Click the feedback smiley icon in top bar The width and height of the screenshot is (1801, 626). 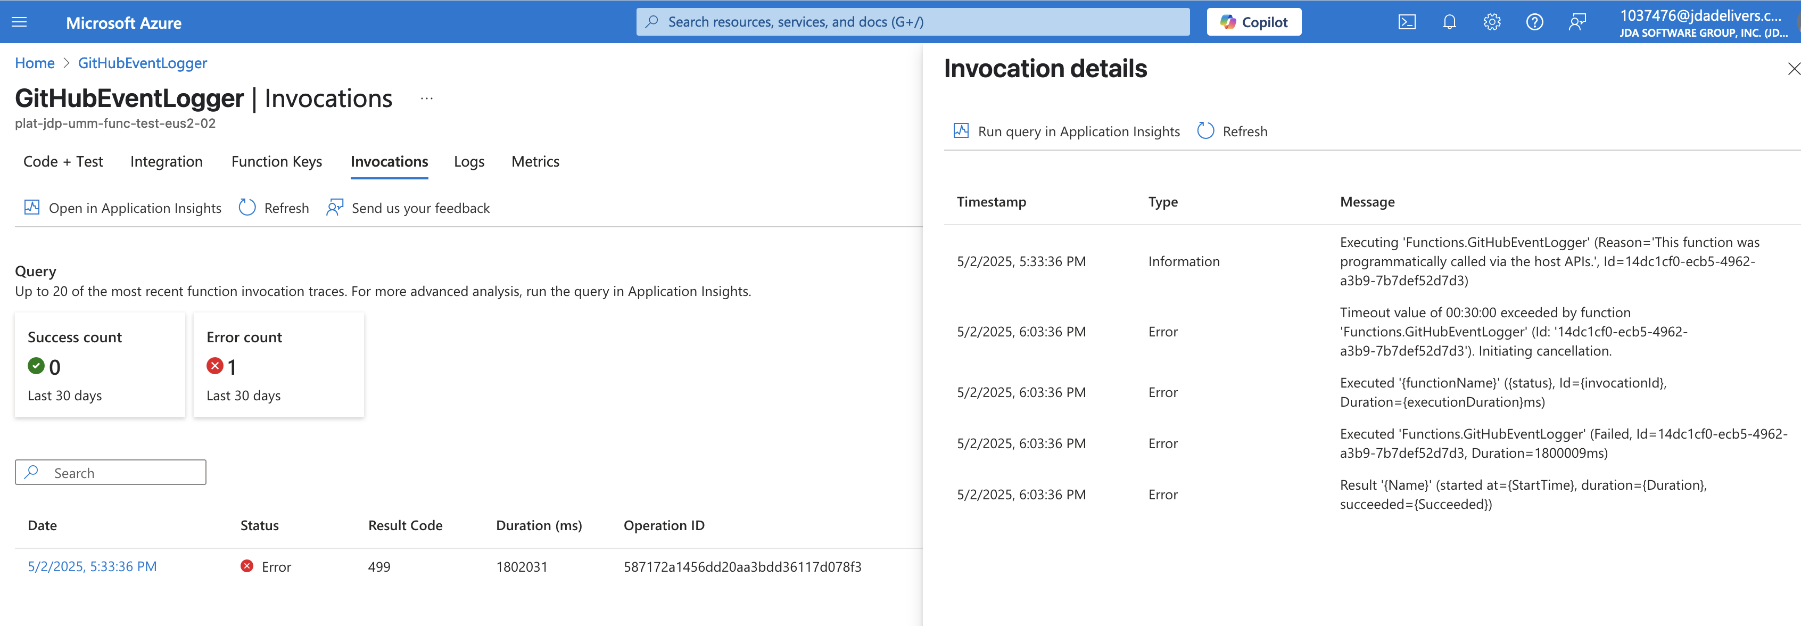click(1577, 22)
